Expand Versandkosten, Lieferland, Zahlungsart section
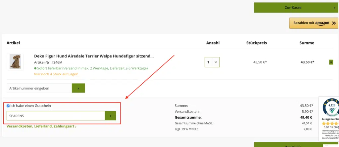339x147 pixels. (x=41, y=126)
